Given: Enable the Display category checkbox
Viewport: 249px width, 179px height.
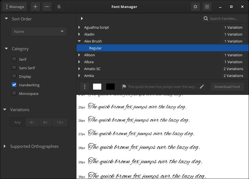Looking at the screenshot, I should click(x=14, y=76).
